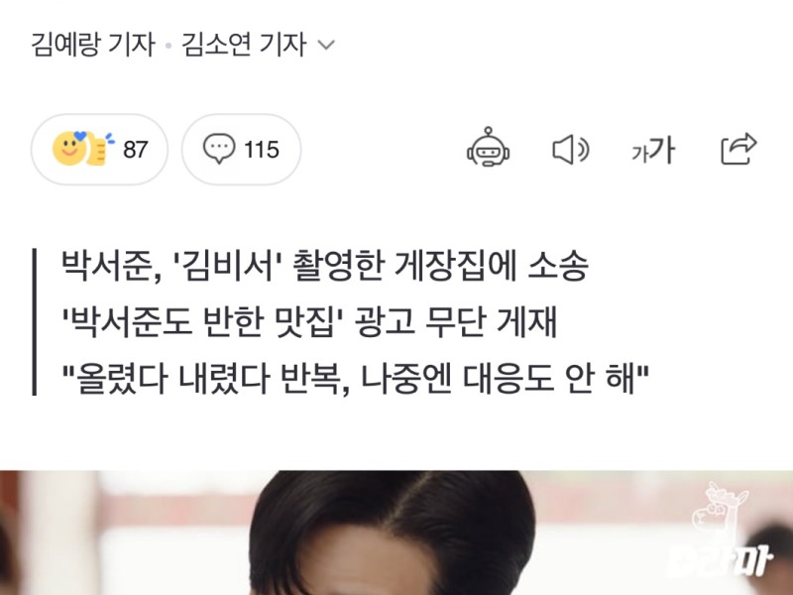Open the 가가 font size setting
This screenshot has width=793, height=595.
tap(652, 150)
